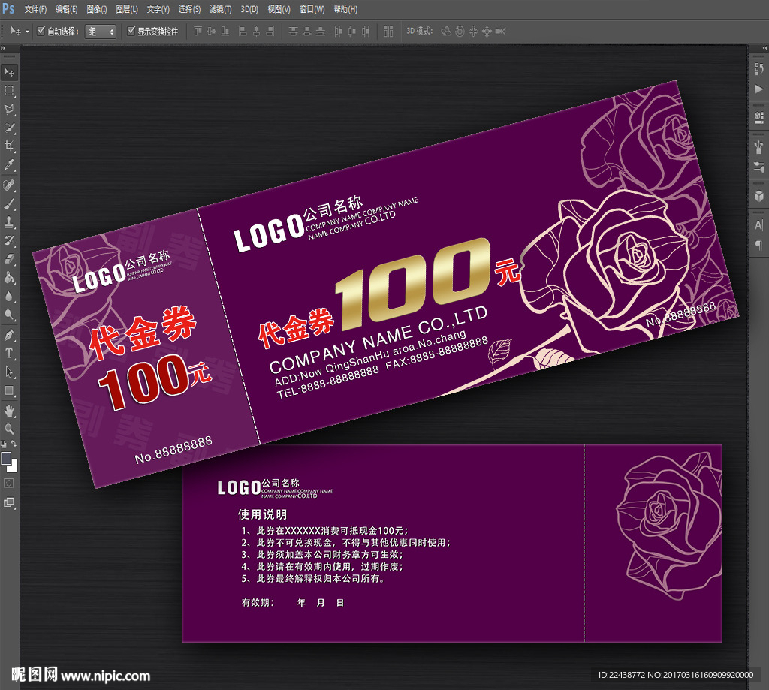Select the Move tool
Image resolution: width=769 pixels, height=690 pixels.
click(9, 72)
